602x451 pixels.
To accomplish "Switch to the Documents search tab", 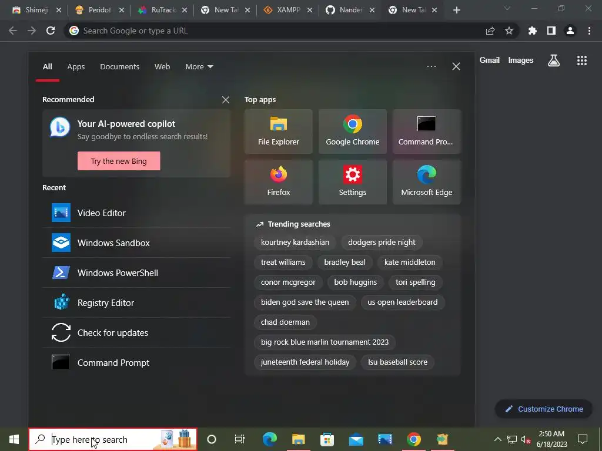I will [x=120, y=67].
